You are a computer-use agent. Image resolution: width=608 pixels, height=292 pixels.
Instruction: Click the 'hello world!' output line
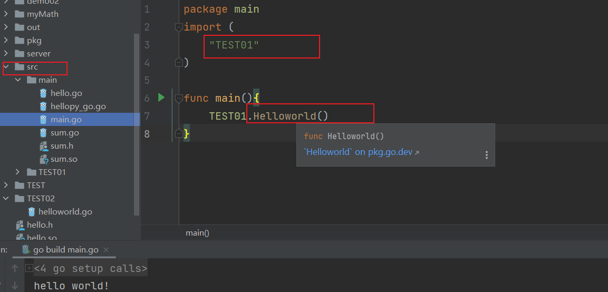tap(71, 286)
